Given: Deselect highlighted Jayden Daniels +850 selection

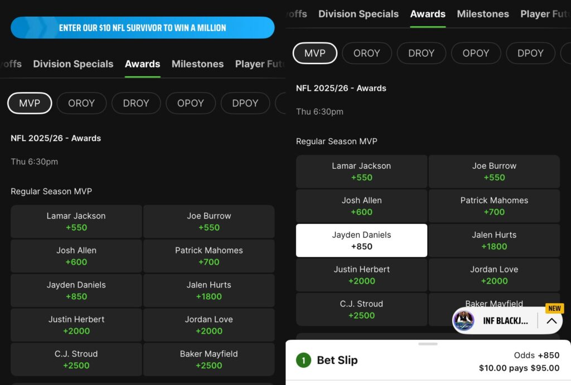Looking at the screenshot, I should (x=361, y=241).
